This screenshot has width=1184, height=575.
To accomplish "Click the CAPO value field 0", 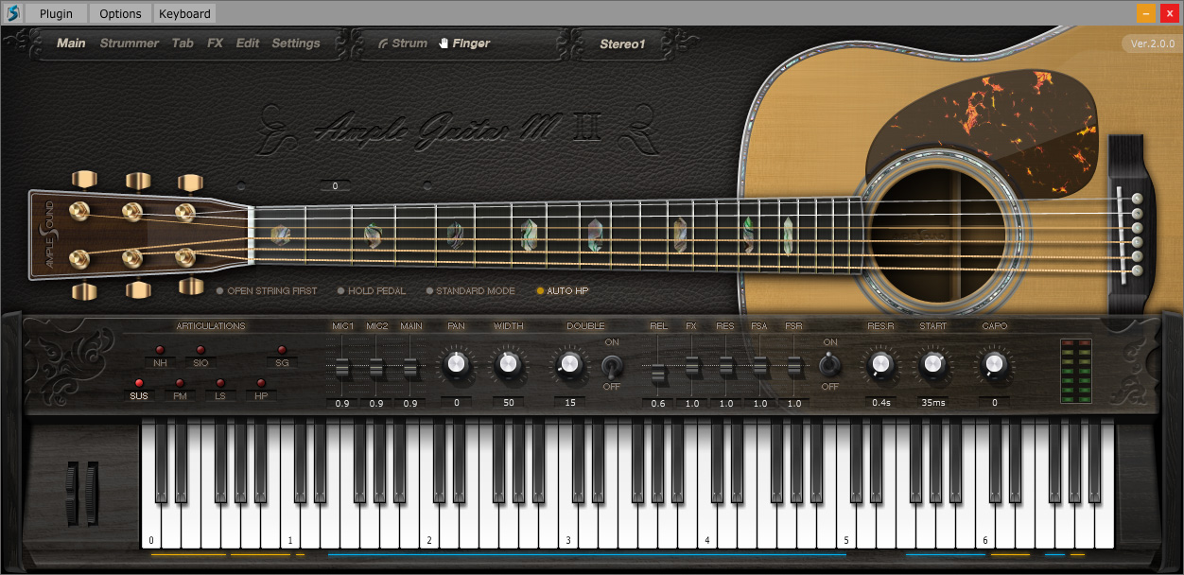I will click(994, 402).
